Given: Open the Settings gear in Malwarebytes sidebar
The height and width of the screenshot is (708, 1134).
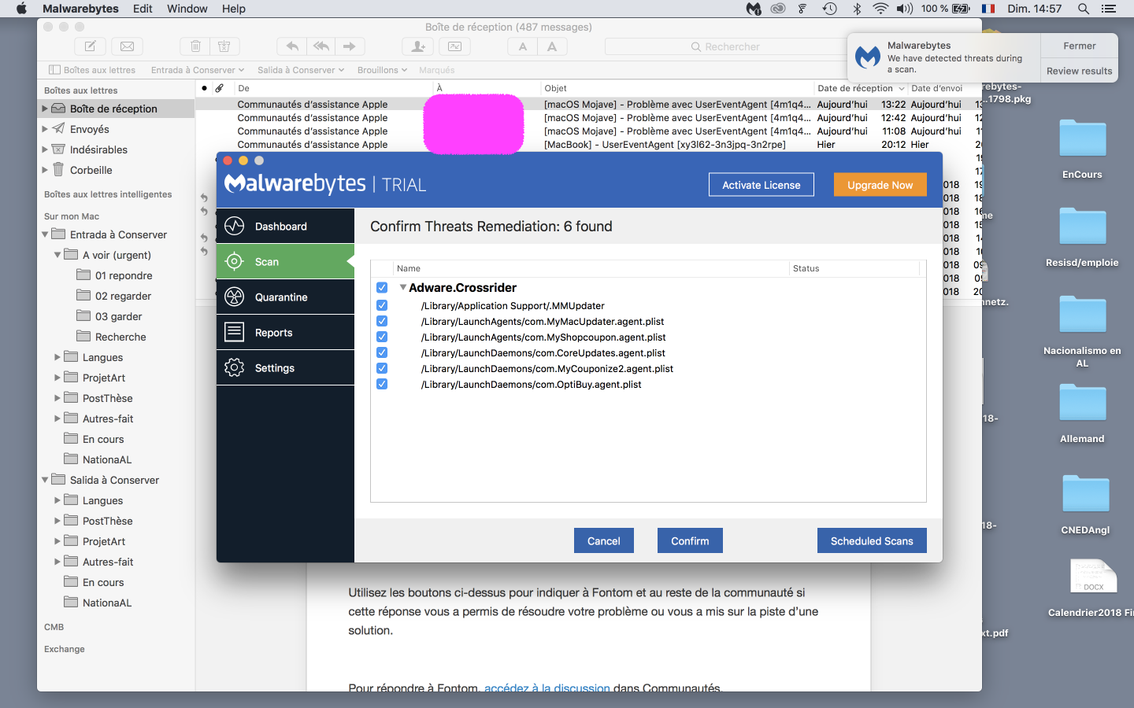Looking at the screenshot, I should pyautogui.click(x=235, y=367).
